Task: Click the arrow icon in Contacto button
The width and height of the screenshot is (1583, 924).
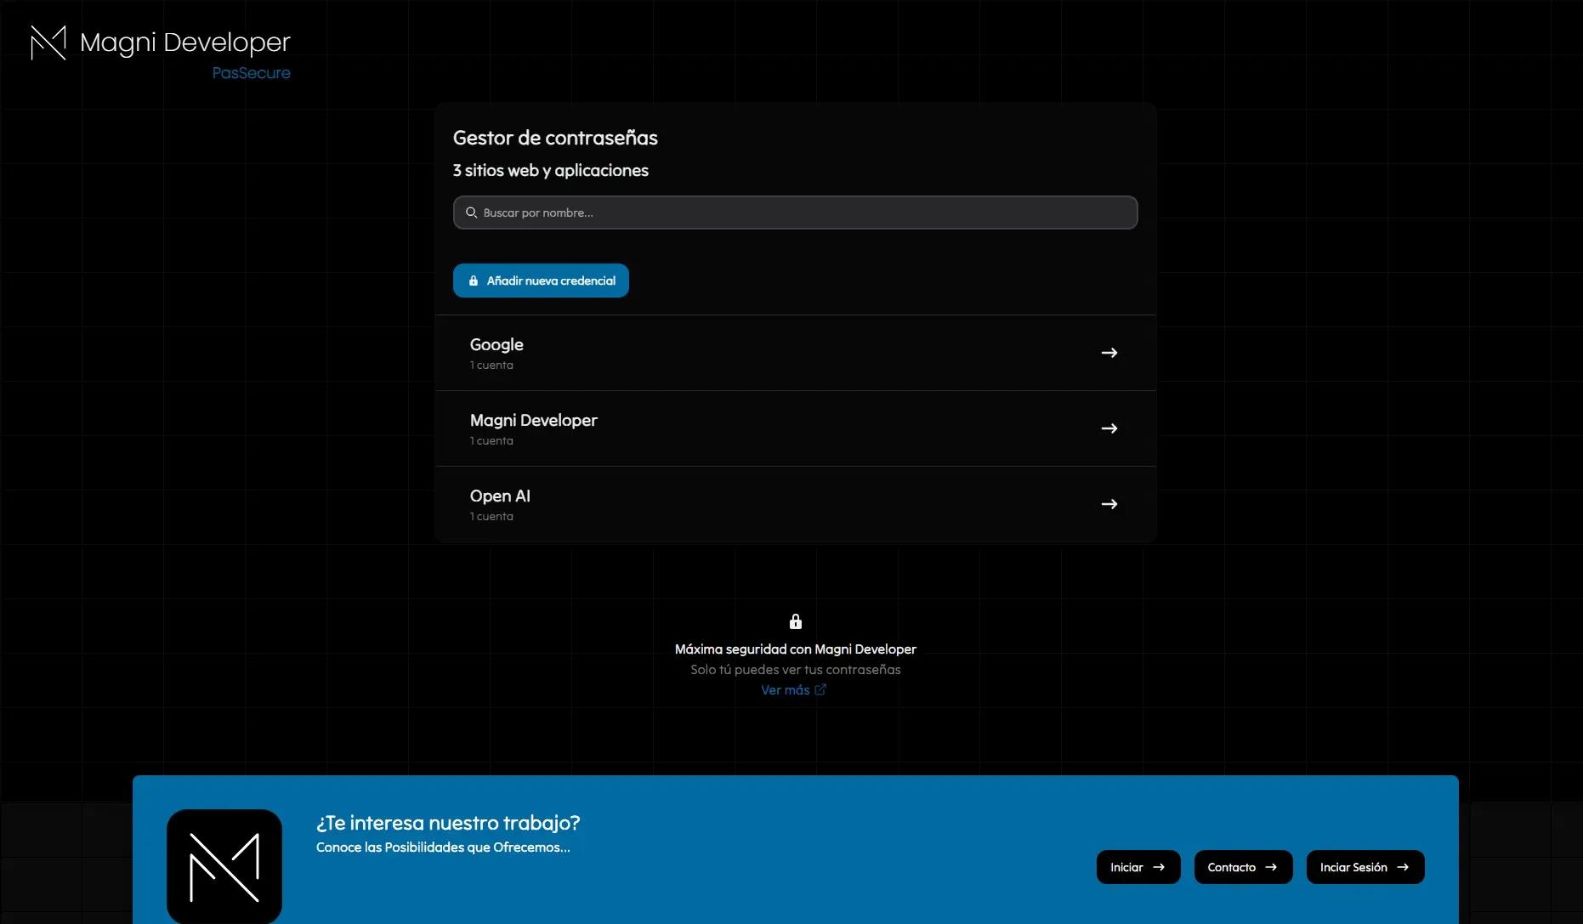Action: 1271,867
